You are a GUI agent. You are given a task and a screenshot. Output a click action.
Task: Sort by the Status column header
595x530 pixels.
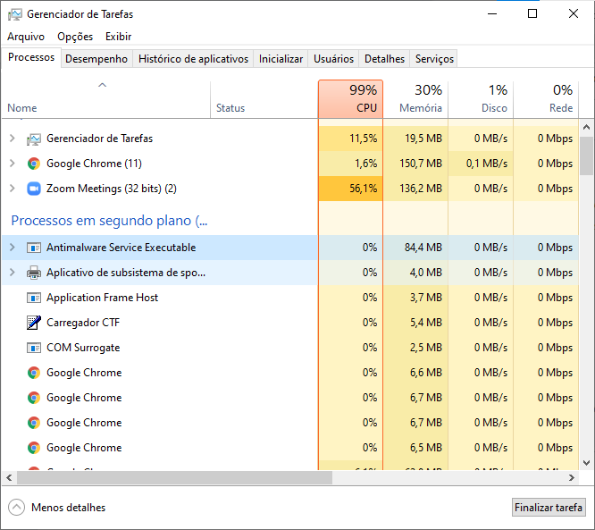point(264,99)
